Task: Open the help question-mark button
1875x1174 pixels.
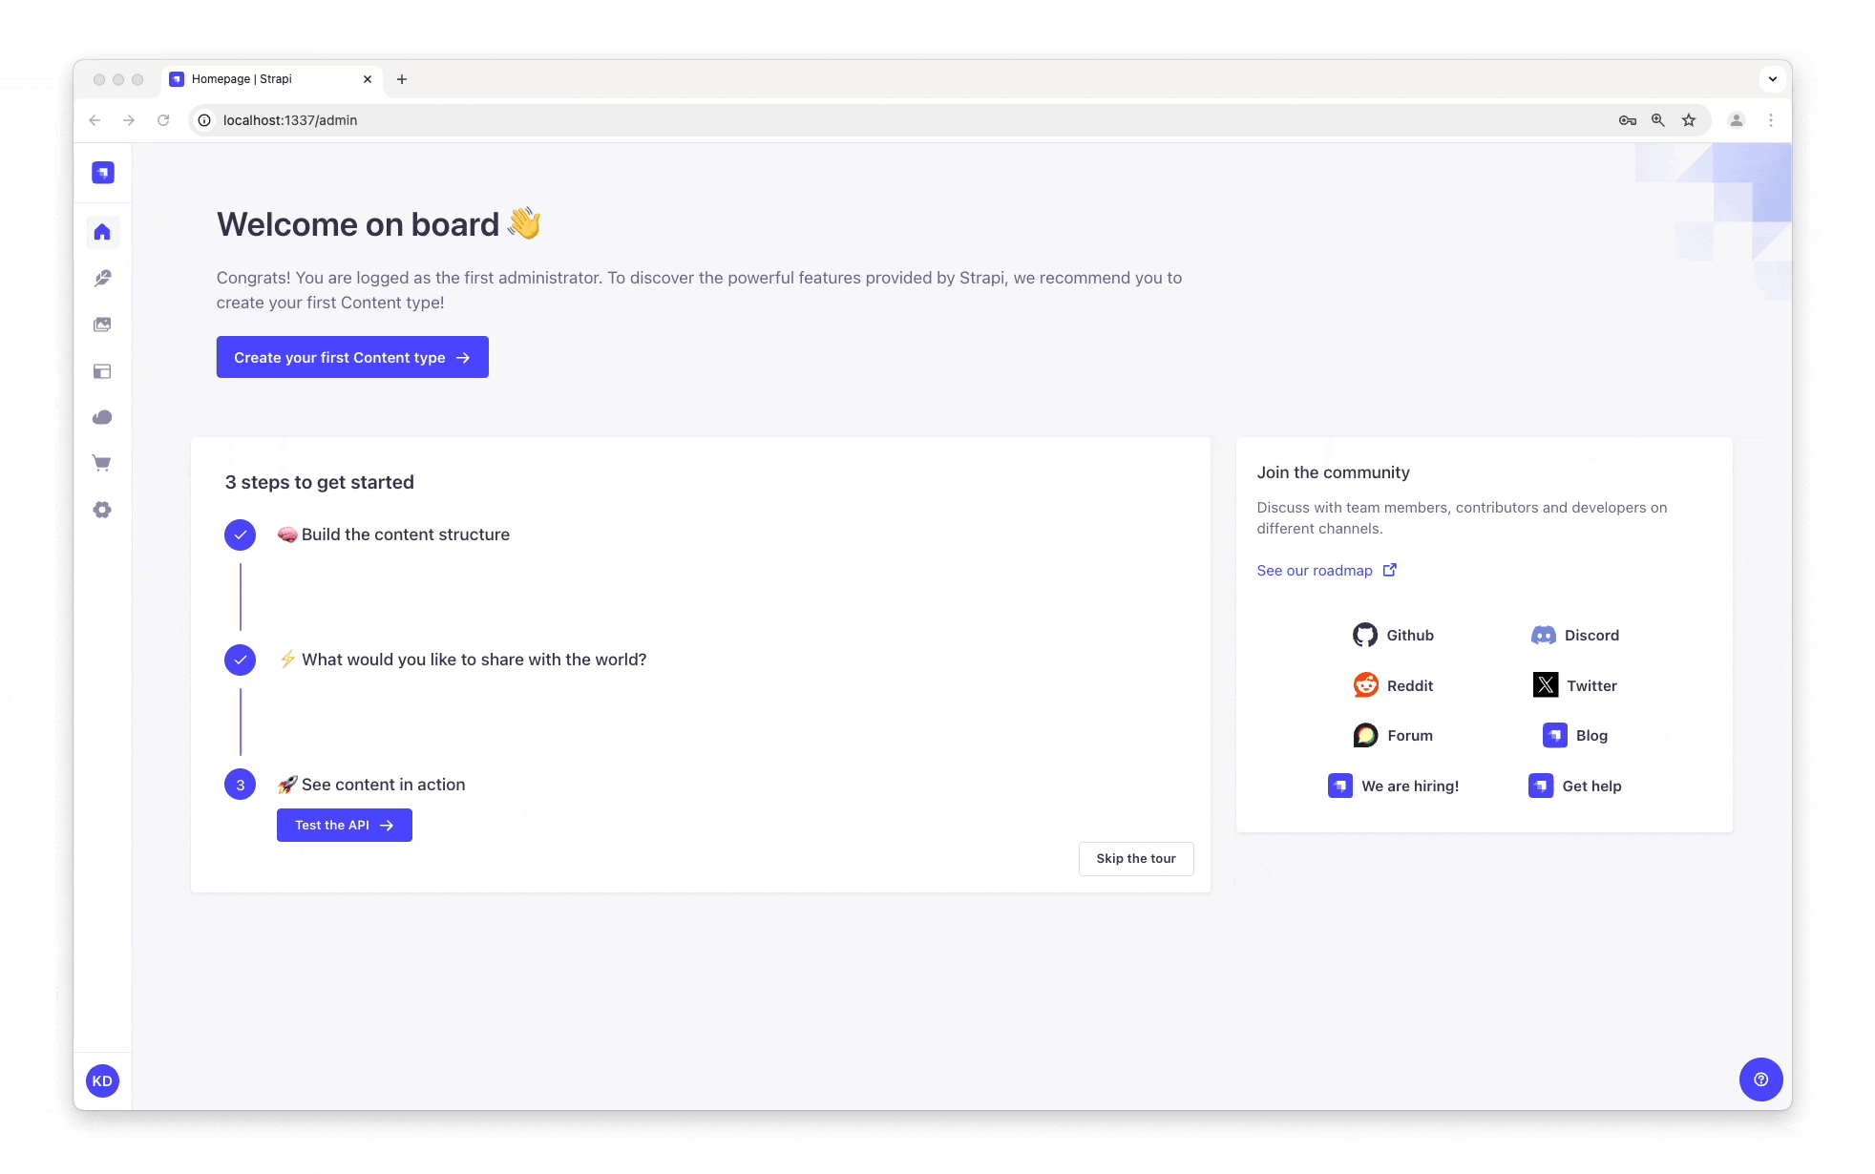Action: coord(1760,1080)
